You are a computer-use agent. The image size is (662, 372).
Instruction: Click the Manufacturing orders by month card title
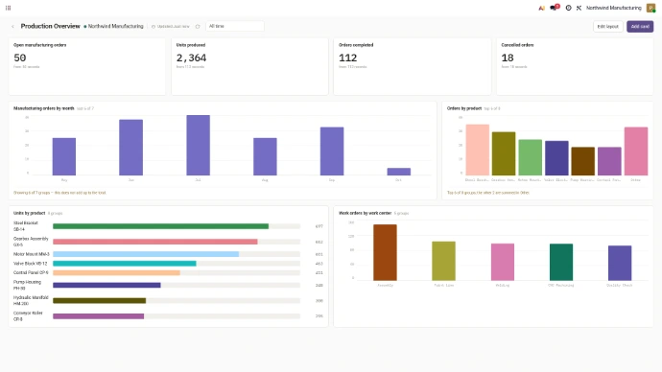pos(44,108)
